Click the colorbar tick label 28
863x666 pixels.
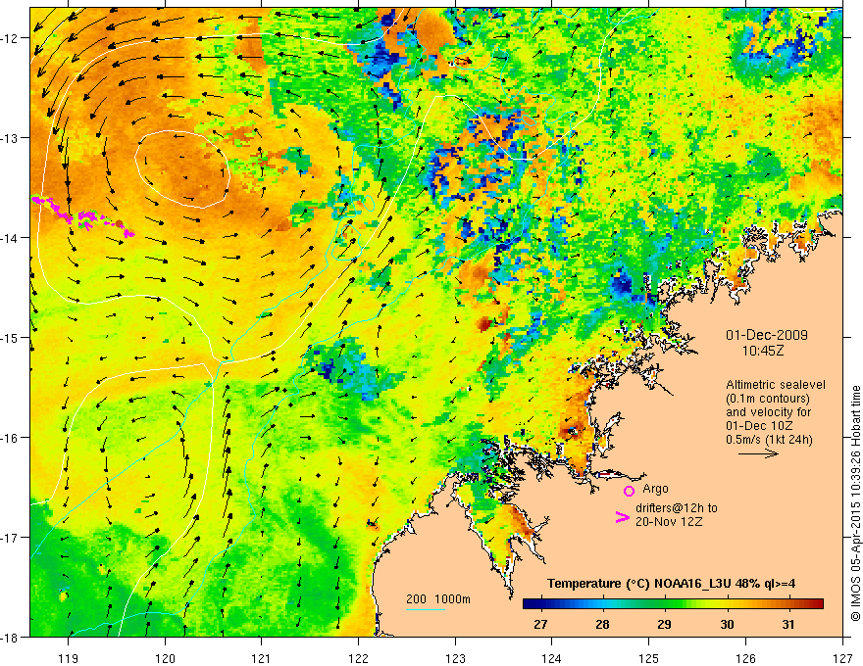click(x=603, y=624)
